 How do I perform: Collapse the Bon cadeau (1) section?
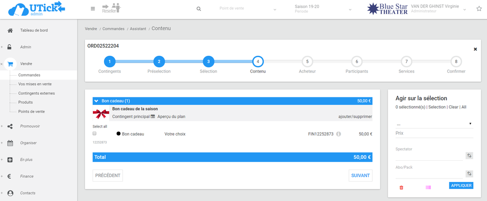(97, 101)
